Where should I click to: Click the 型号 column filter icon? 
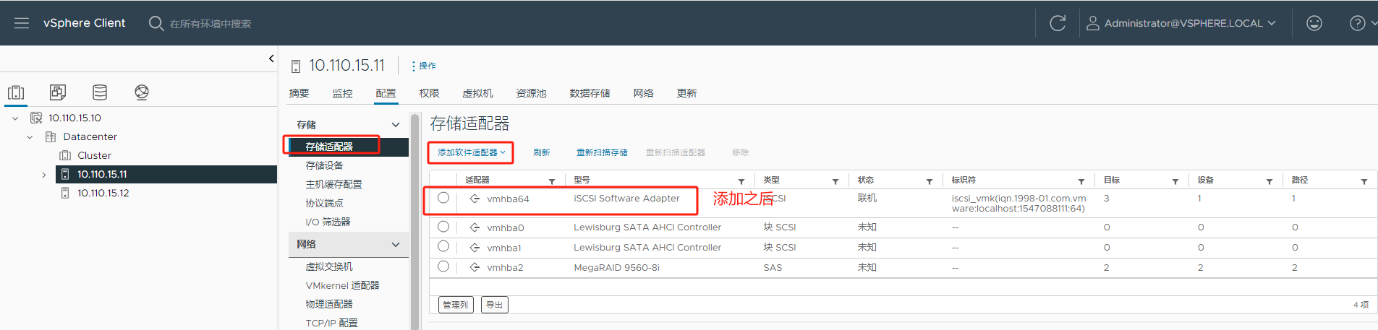click(x=741, y=181)
